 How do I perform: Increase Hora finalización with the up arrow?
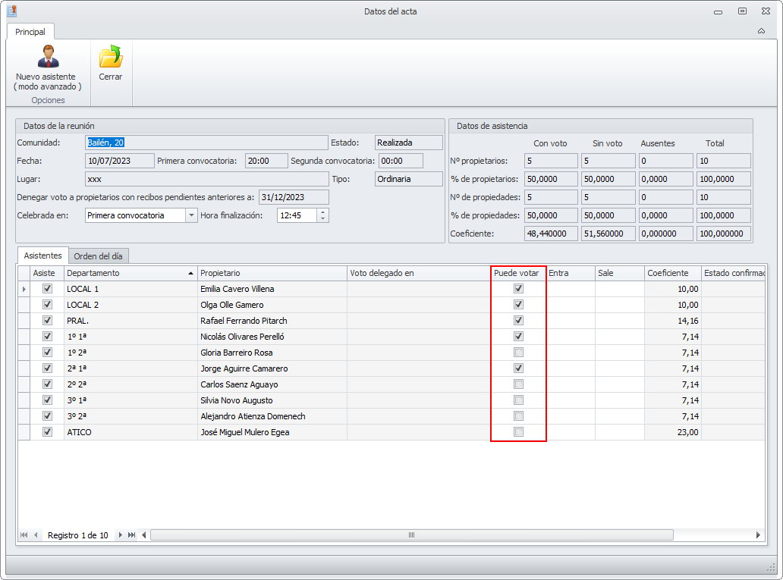tap(323, 212)
